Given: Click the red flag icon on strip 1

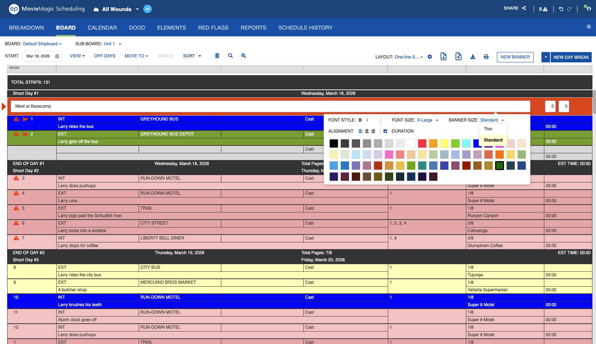Looking at the screenshot, I should pyautogui.click(x=25, y=119).
